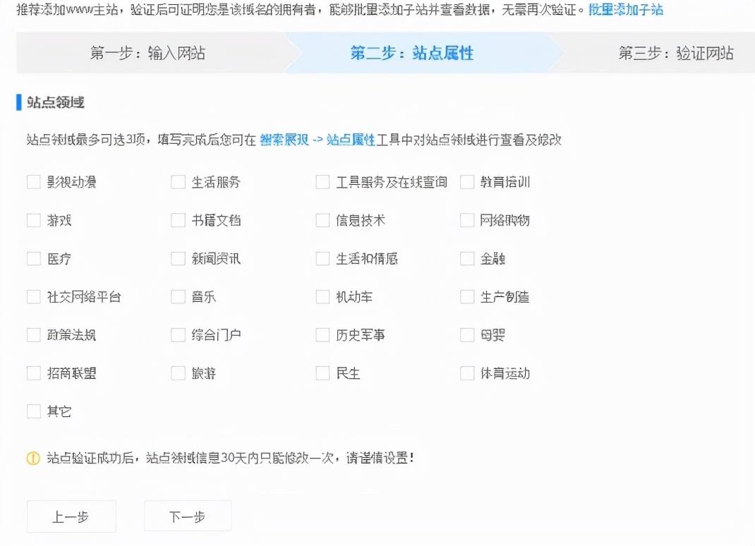Check the 生活服务 checkbox
755x546 pixels.
point(178,182)
